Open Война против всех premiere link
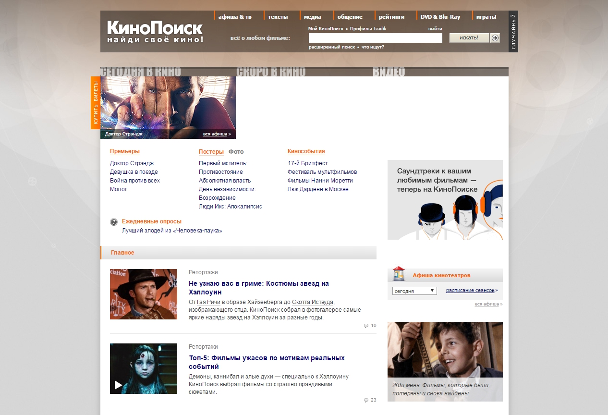 pos(135,181)
